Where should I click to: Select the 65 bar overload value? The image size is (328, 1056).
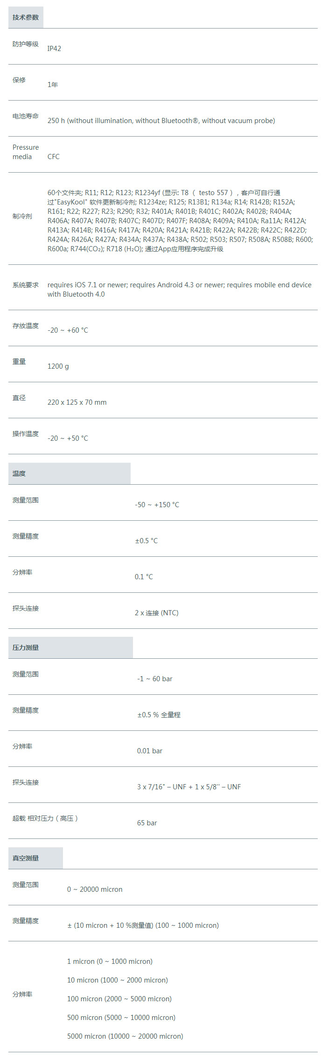coord(147,823)
